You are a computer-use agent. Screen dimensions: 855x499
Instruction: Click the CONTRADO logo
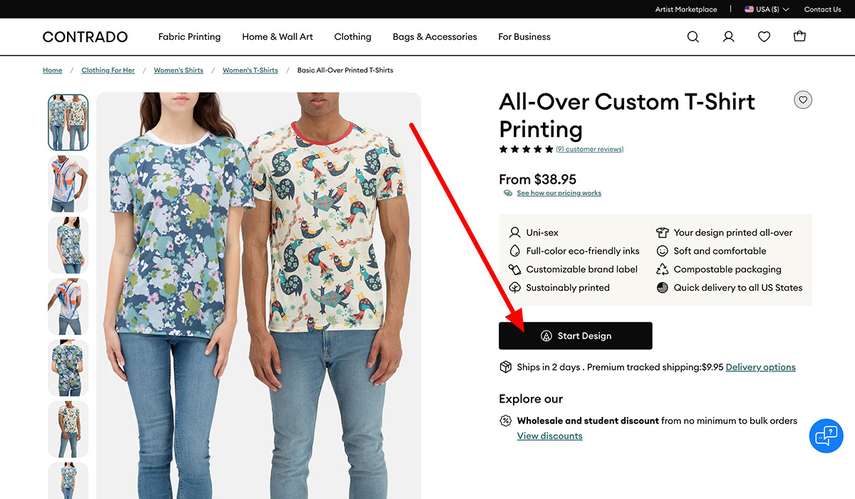point(85,37)
